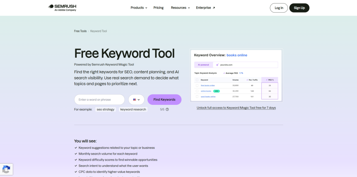Select the keyword research example chip
This screenshot has height=177, width=357.
pyautogui.click(x=133, y=109)
